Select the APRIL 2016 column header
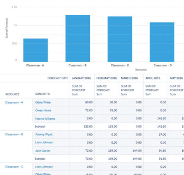 click(153, 78)
